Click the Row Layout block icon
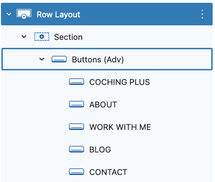Image resolution: width=215 pixels, height=182 pixels. pyautogui.click(x=24, y=14)
